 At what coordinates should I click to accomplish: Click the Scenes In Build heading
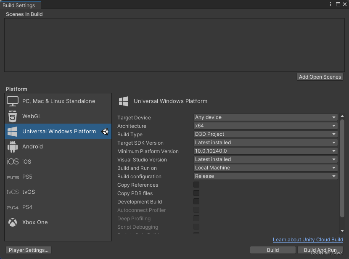point(24,14)
